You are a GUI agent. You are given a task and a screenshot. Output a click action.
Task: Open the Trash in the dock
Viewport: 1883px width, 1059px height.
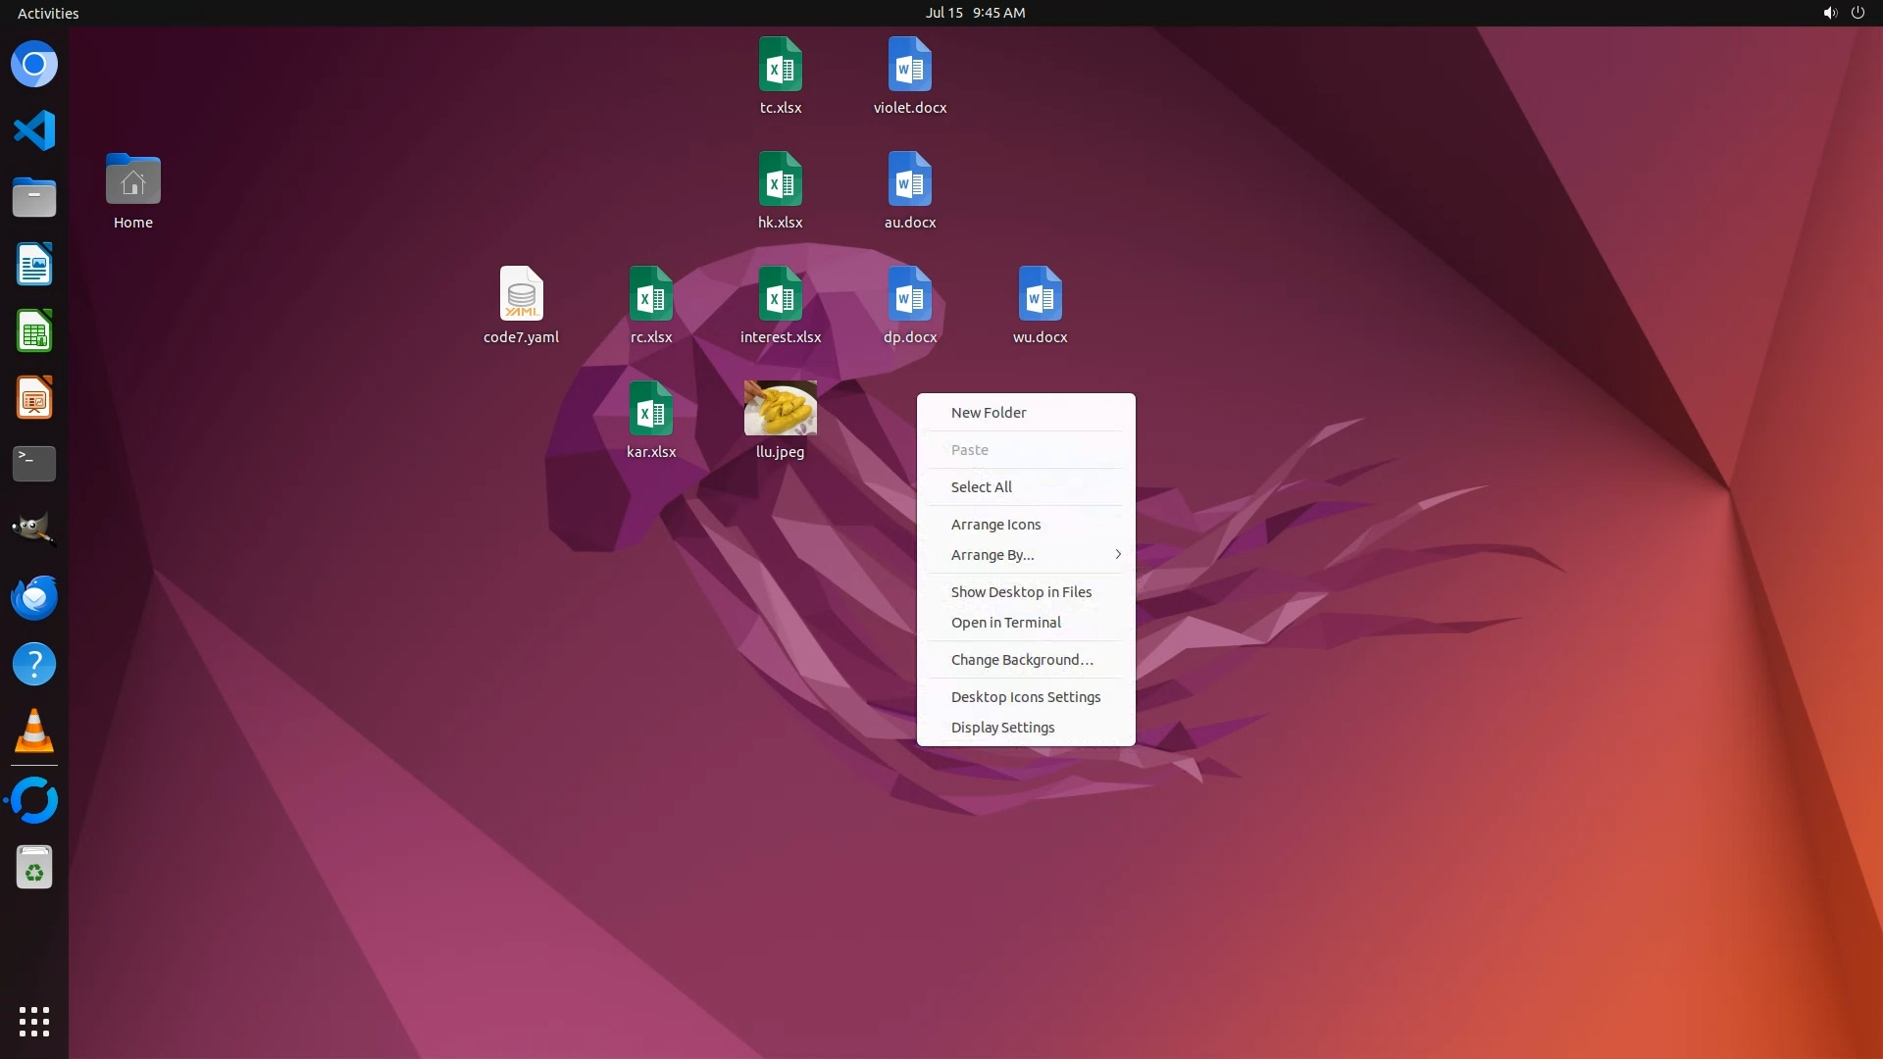point(34,868)
